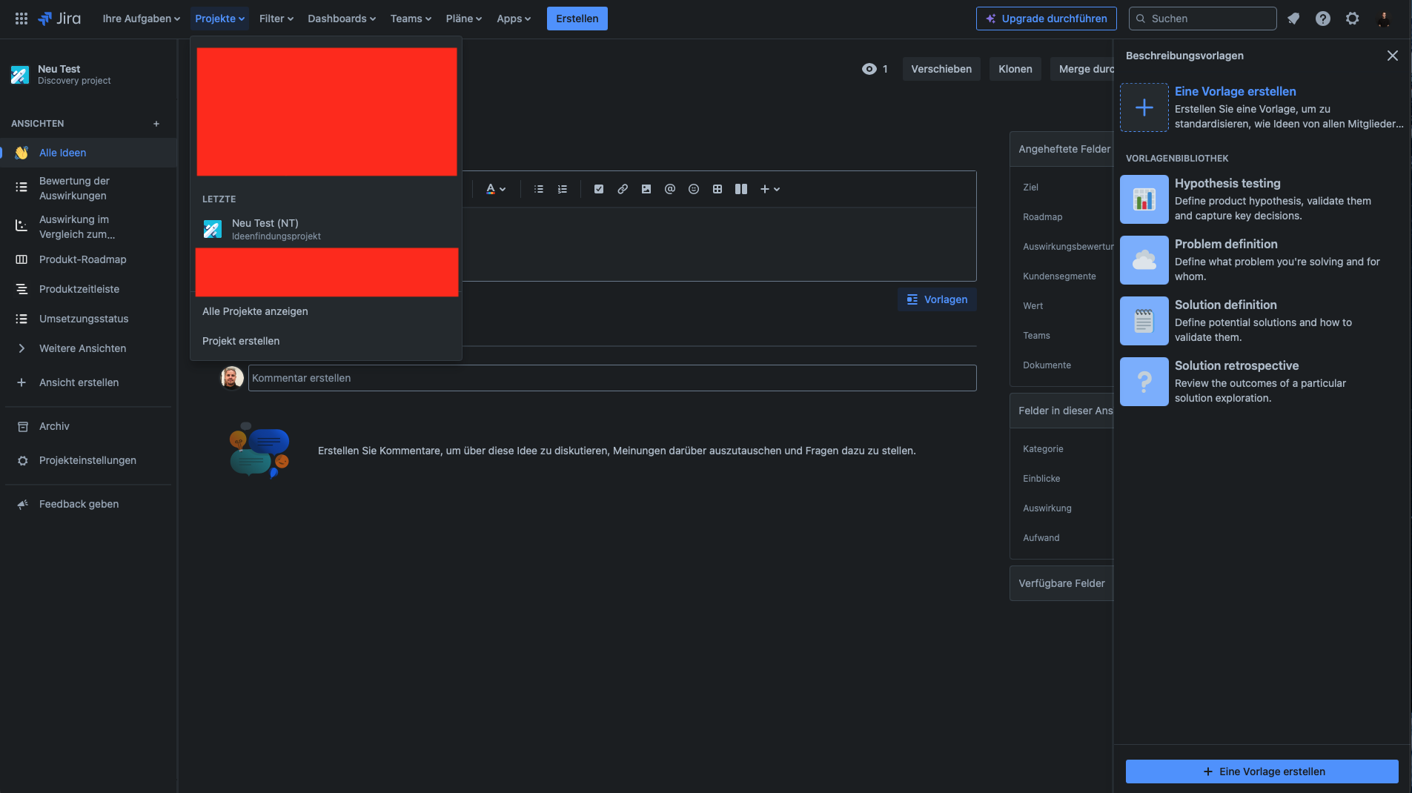Open the Apps dropdown
Image resolution: width=1412 pixels, height=793 pixels.
click(514, 19)
